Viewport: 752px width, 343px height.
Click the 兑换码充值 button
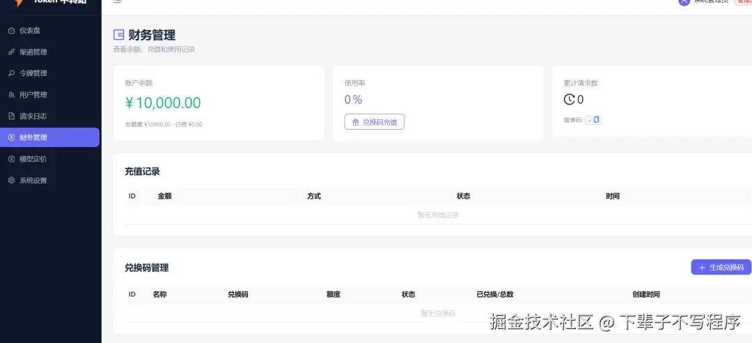[x=375, y=122]
